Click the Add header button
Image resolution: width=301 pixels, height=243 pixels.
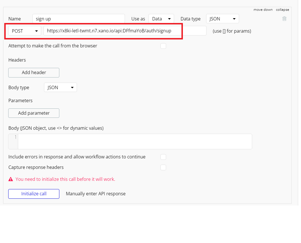[34, 73]
